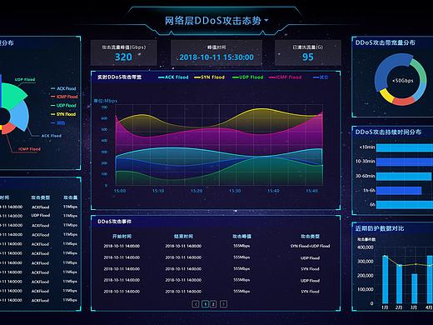433x325 pixels.
Task: Toggle the blue 其他 entry in pie legend
Action: pyautogui.click(x=57, y=123)
